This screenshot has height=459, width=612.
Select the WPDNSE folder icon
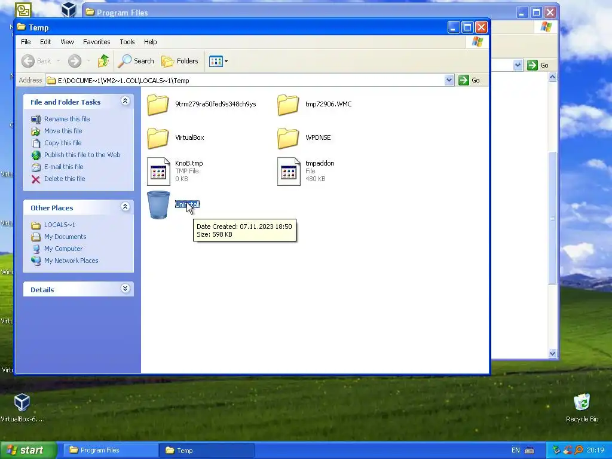[288, 138]
